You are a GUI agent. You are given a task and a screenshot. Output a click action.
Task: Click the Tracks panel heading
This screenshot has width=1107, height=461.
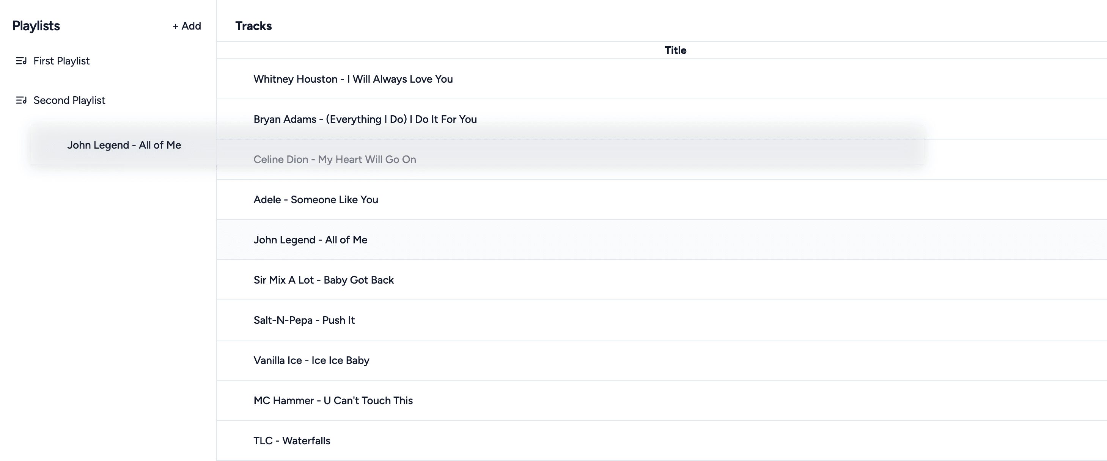point(253,26)
